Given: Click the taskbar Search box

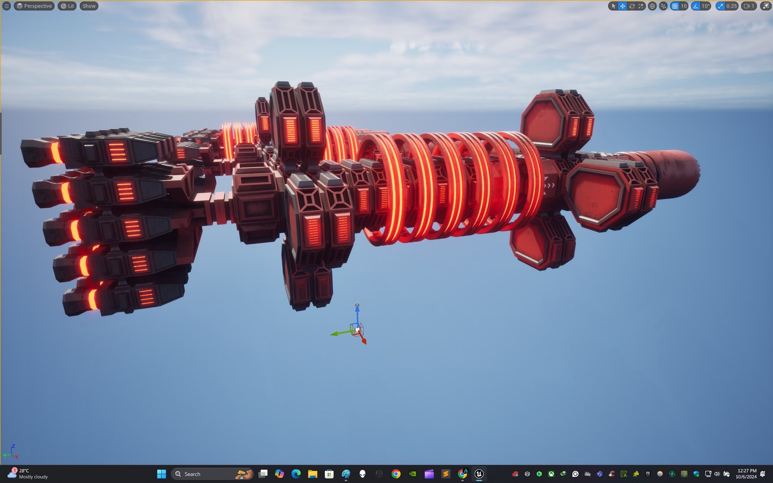Looking at the screenshot, I should coord(212,474).
